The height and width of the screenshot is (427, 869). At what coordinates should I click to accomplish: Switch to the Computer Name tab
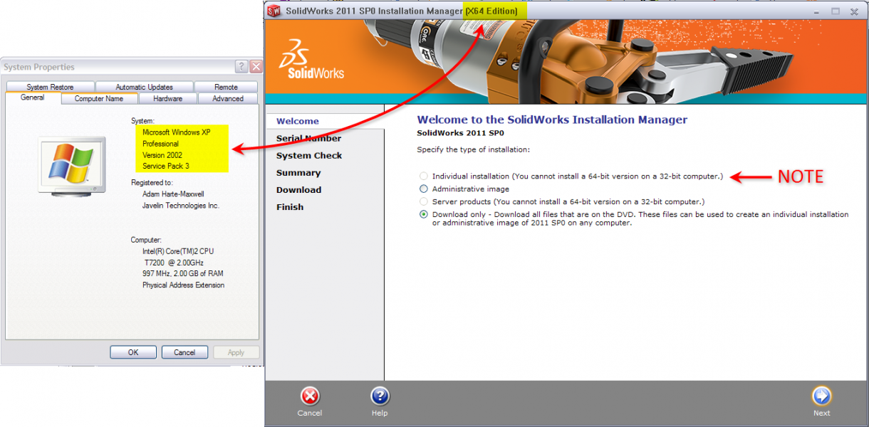tap(99, 99)
